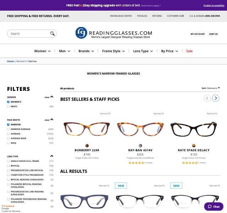Viewport: 227px width, 213px height.
Task: Uncheck the Narrow face width filter
Action: tap(8, 125)
